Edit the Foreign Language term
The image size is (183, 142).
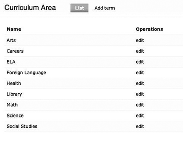pos(140,73)
